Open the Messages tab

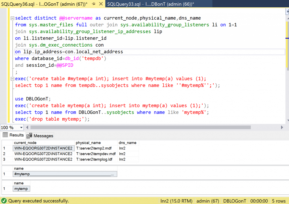pyautogui.click(x=40, y=136)
